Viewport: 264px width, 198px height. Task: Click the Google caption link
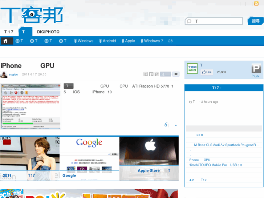click(x=69, y=175)
